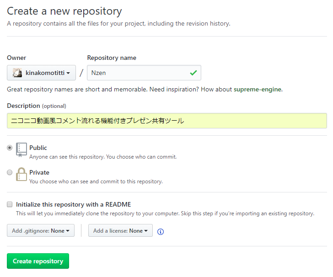Click the Description input field
Viewport: 333px width, 277px height.
point(166,121)
